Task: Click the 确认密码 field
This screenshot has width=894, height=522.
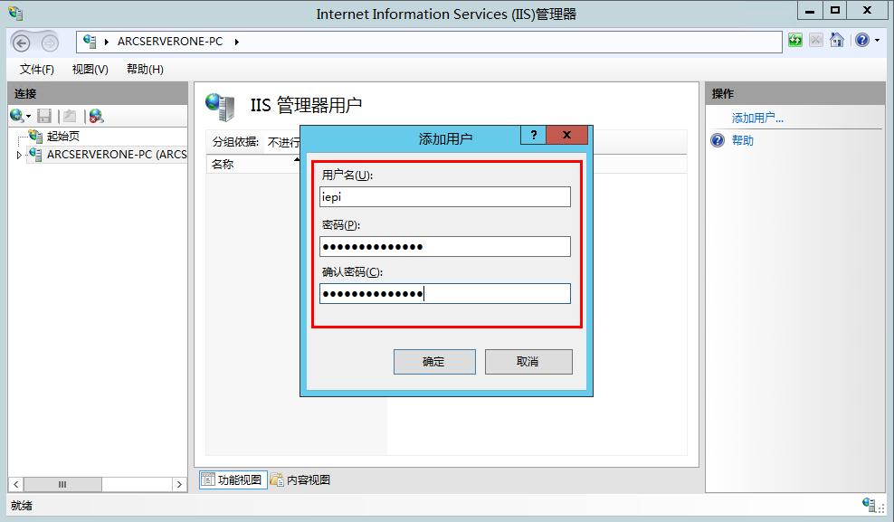Action: click(444, 293)
